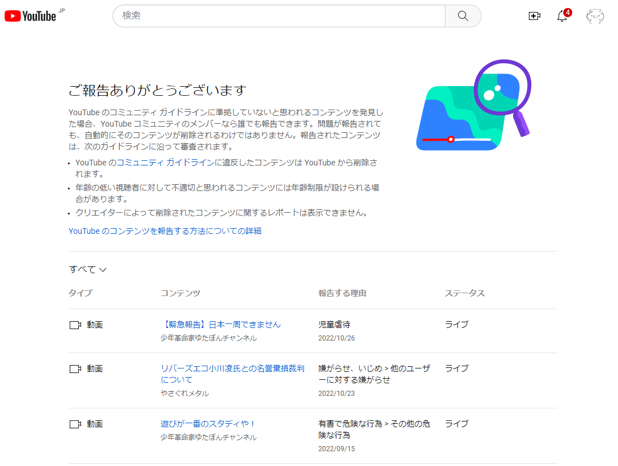Click 少年革命家ゆたぼんチャンネル under 【緊急報告】

point(208,338)
